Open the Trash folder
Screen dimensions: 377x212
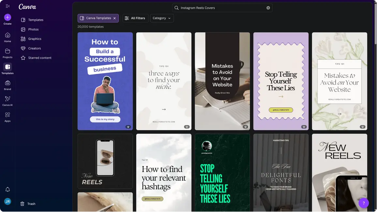point(31,204)
